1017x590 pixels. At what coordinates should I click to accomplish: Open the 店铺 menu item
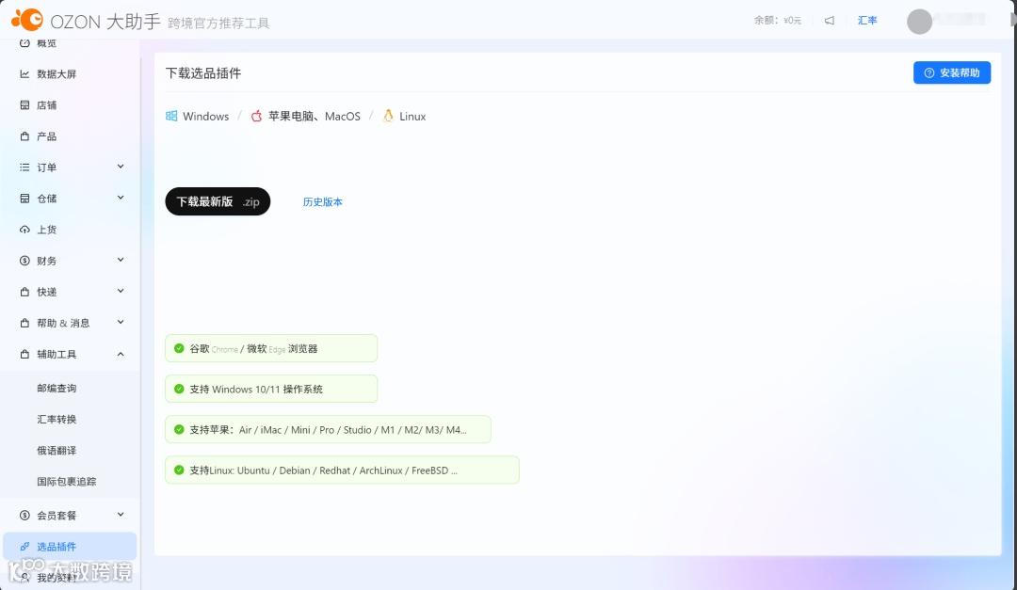[70, 105]
